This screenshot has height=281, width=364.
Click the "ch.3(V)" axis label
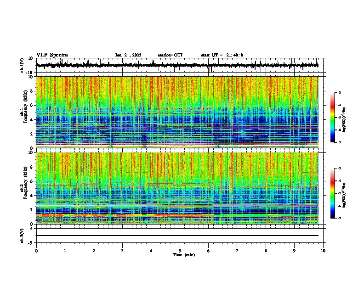pyautogui.click(x=22, y=236)
